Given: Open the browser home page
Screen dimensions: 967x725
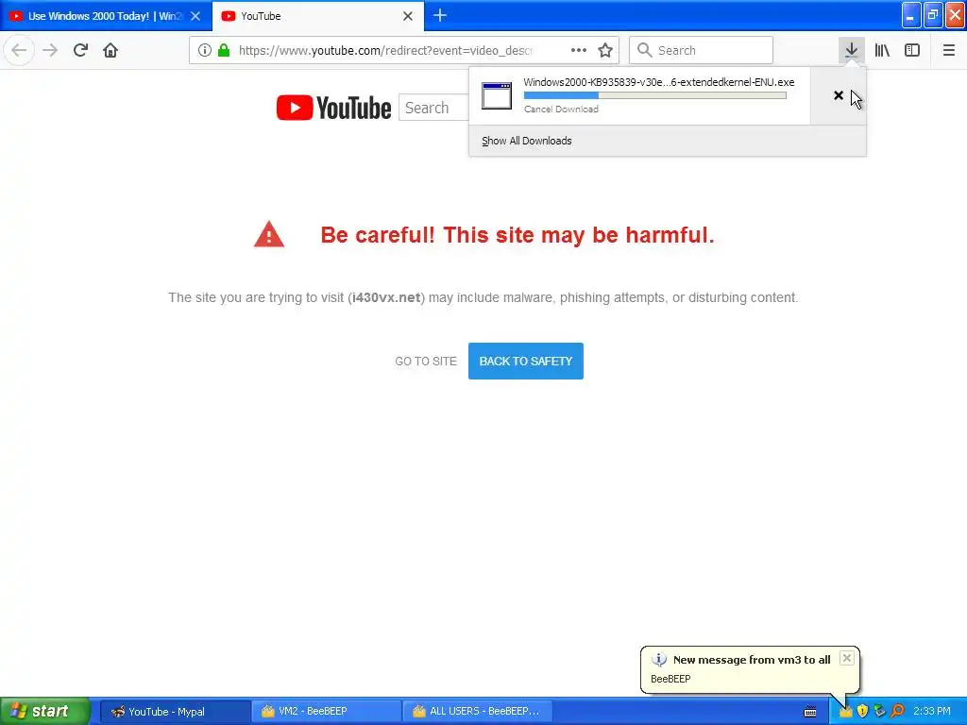Looking at the screenshot, I should point(110,50).
